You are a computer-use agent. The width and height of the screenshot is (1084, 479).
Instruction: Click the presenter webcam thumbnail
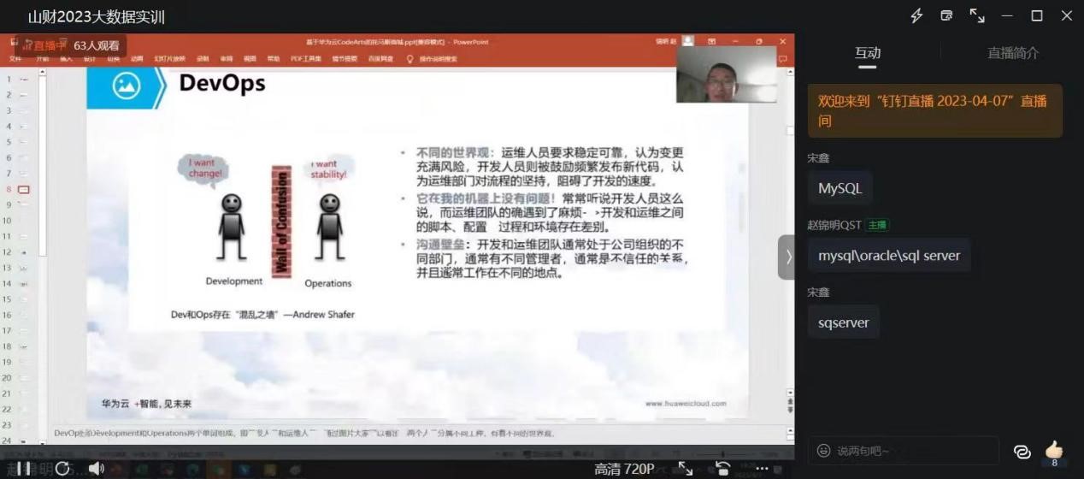pos(726,74)
